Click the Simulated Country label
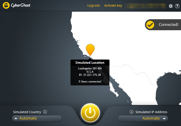This screenshot has height=126, width=181. point(27,112)
